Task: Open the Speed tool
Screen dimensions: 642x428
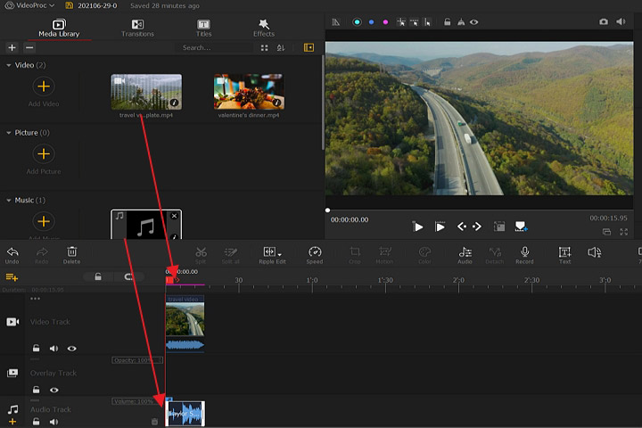Action: coord(314,253)
